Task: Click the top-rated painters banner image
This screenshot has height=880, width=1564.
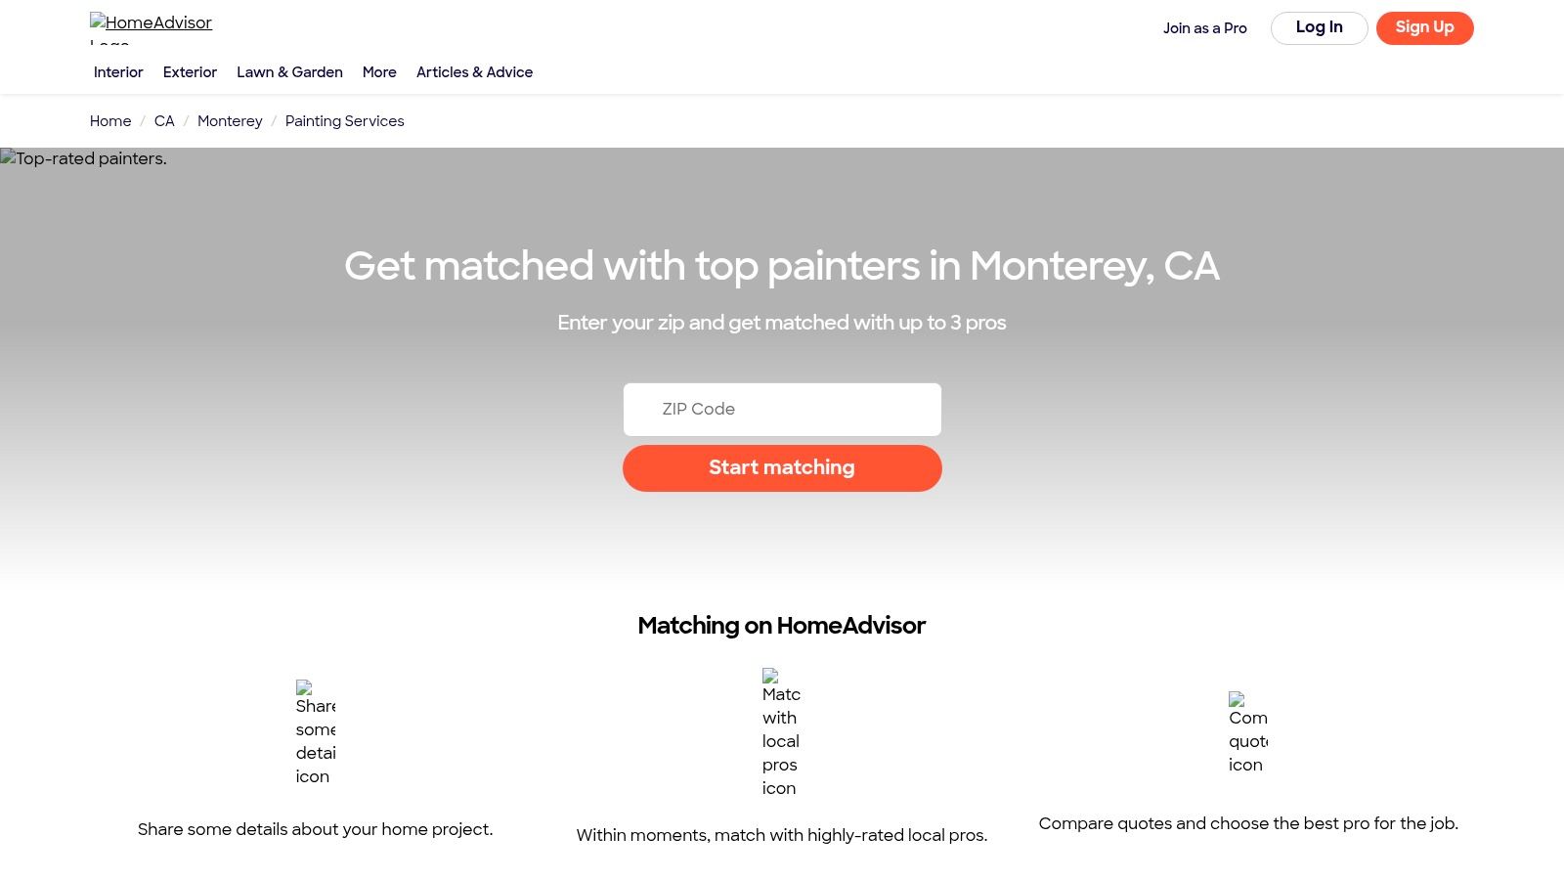Action: [x=83, y=158]
